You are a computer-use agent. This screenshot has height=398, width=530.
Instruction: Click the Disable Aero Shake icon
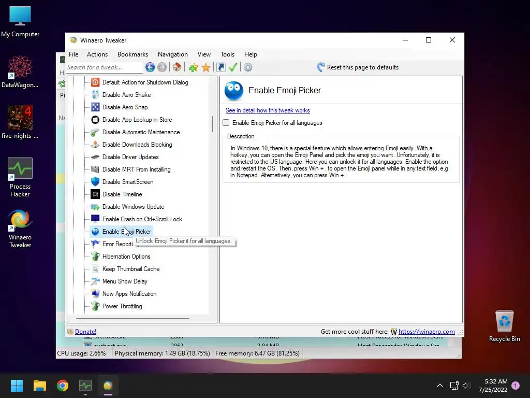[95, 95]
